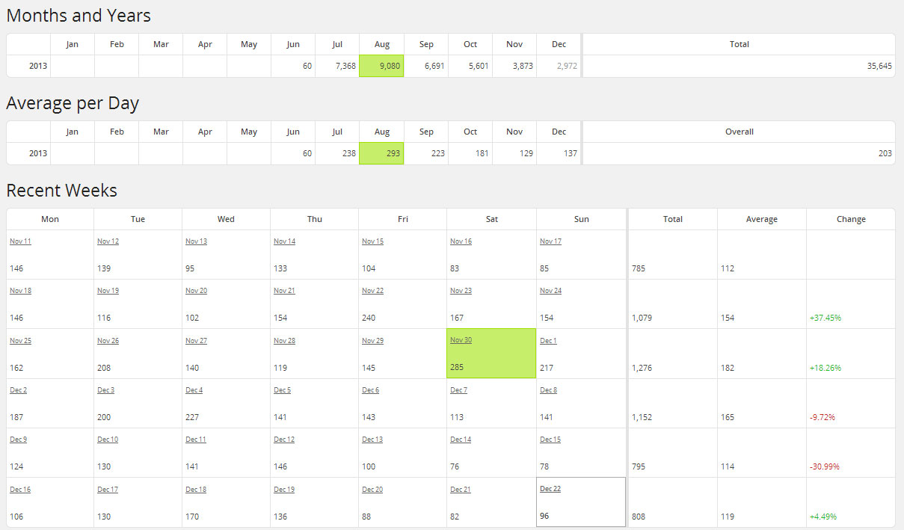Viewport: 904px width, 530px height.
Task: Open the Nov 11 date link
Action: point(20,241)
